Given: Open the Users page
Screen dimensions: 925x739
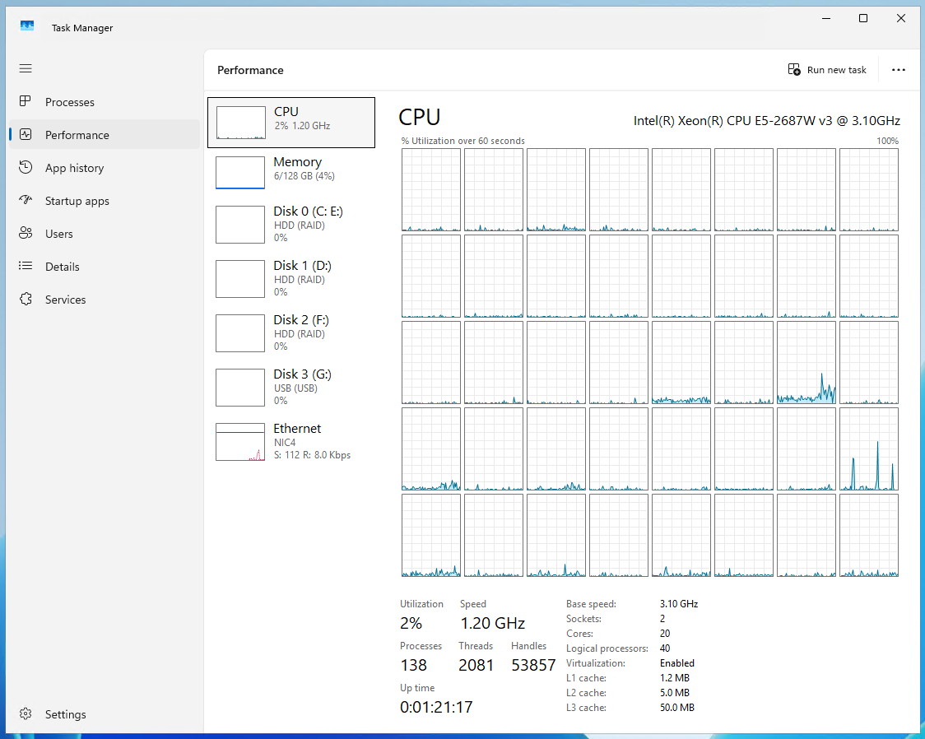Looking at the screenshot, I should (105, 235).
